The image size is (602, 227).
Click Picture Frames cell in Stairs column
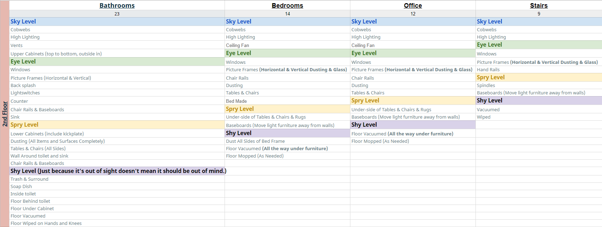pos(539,62)
